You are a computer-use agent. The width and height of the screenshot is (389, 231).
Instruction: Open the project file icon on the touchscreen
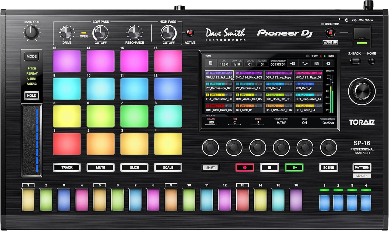(x=211, y=63)
